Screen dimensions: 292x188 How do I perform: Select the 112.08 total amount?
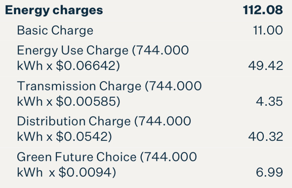click(263, 10)
